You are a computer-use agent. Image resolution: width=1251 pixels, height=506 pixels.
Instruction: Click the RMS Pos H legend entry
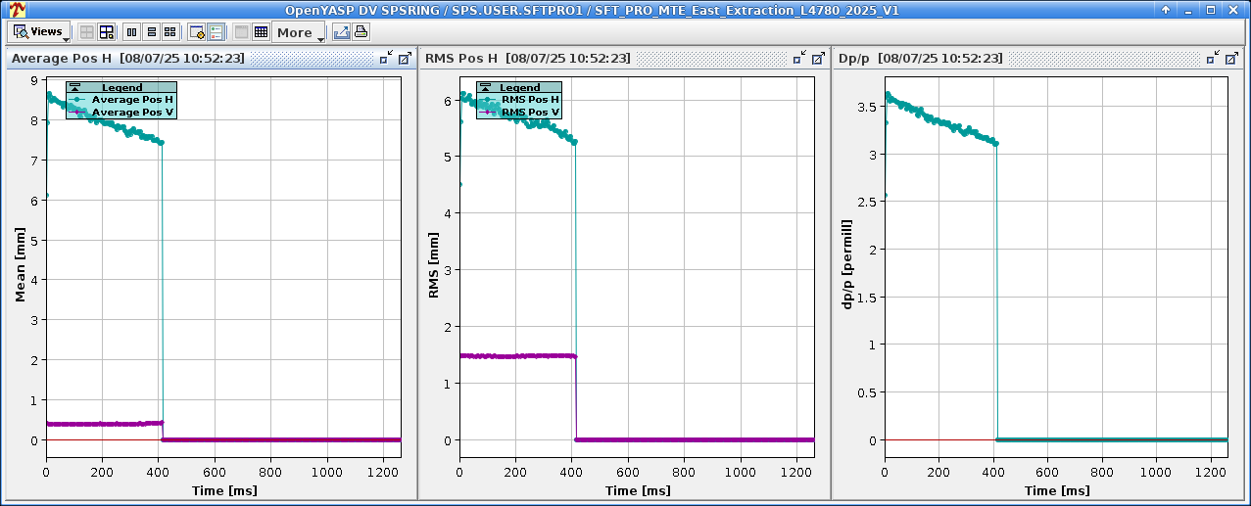pyautogui.click(x=530, y=100)
